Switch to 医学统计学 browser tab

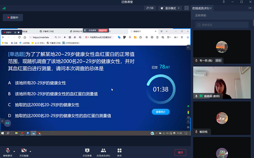(x=76, y=31)
